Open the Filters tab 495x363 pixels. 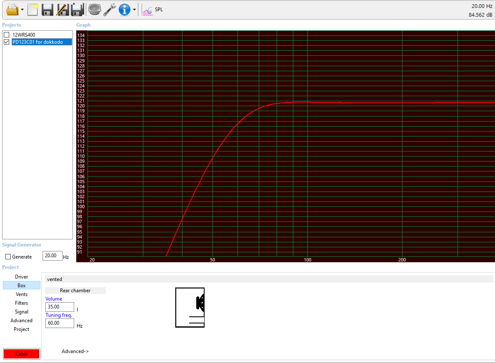pyautogui.click(x=22, y=303)
